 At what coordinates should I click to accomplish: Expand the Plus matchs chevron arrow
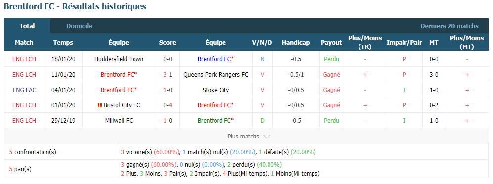267,137
